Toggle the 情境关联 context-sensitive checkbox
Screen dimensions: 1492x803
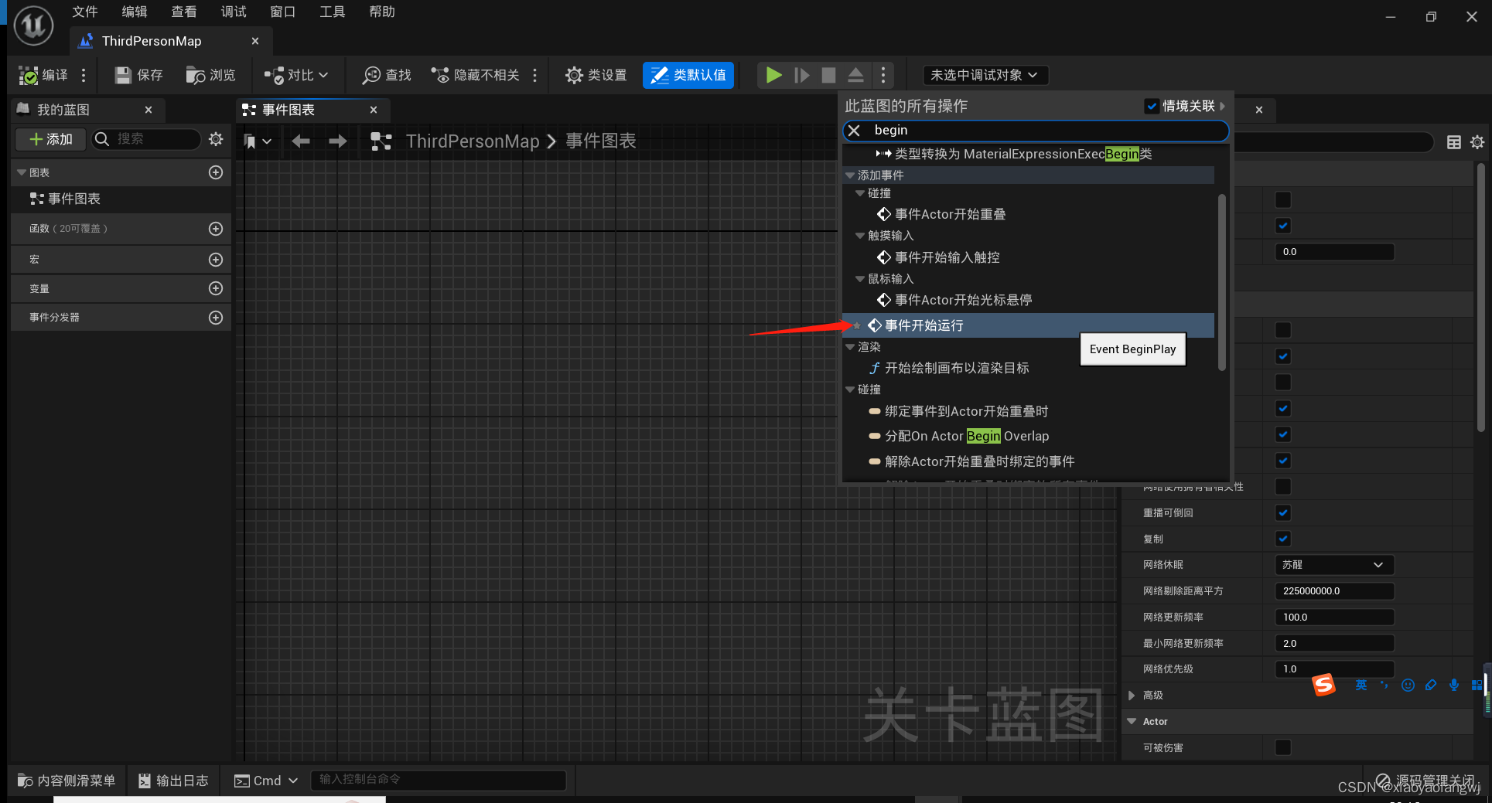click(1152, 106)
